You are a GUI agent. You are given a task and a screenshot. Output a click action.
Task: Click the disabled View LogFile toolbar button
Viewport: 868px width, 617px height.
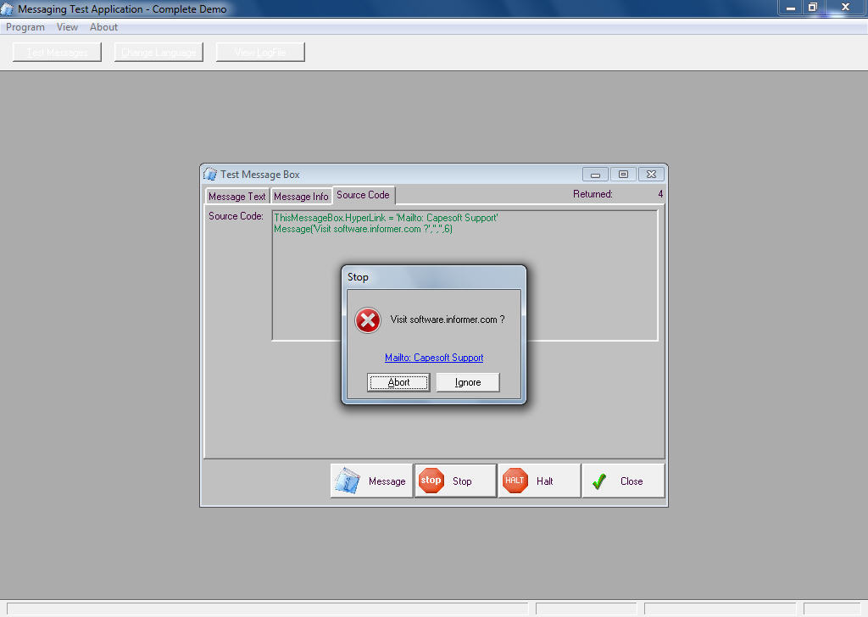pos(260,52)
